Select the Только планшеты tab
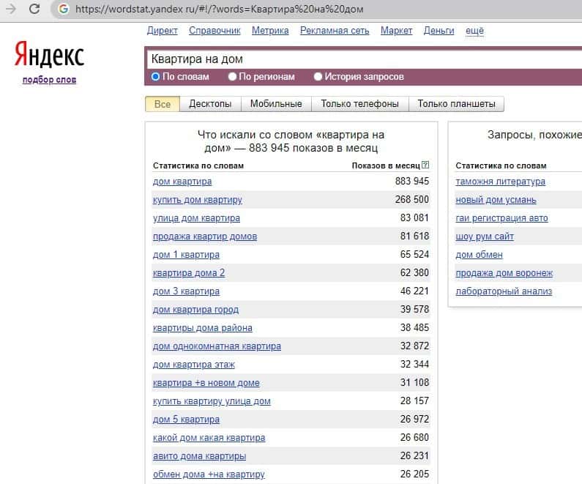582x484 pixels. (x=456, y=104)
